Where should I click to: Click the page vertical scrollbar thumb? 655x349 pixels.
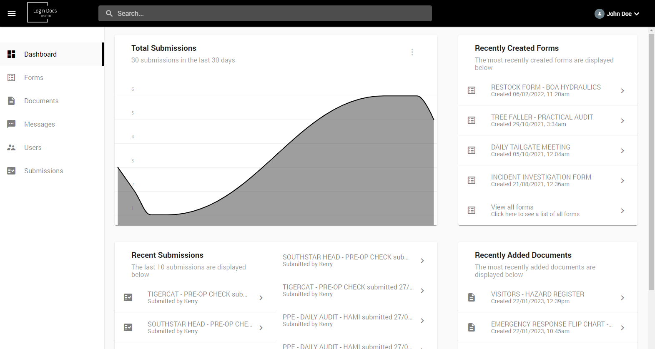point(651,162)
